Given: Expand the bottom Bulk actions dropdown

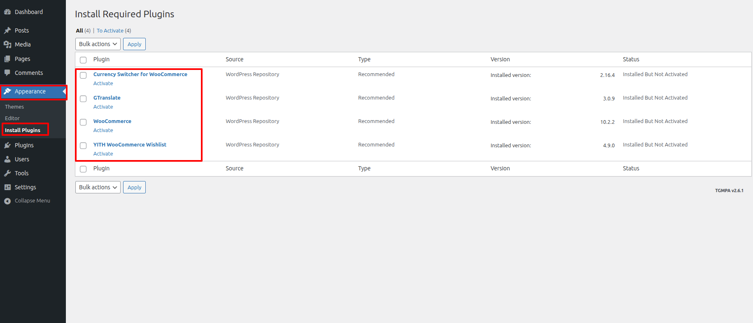Looking at the screenshot, I should (98, 187).
